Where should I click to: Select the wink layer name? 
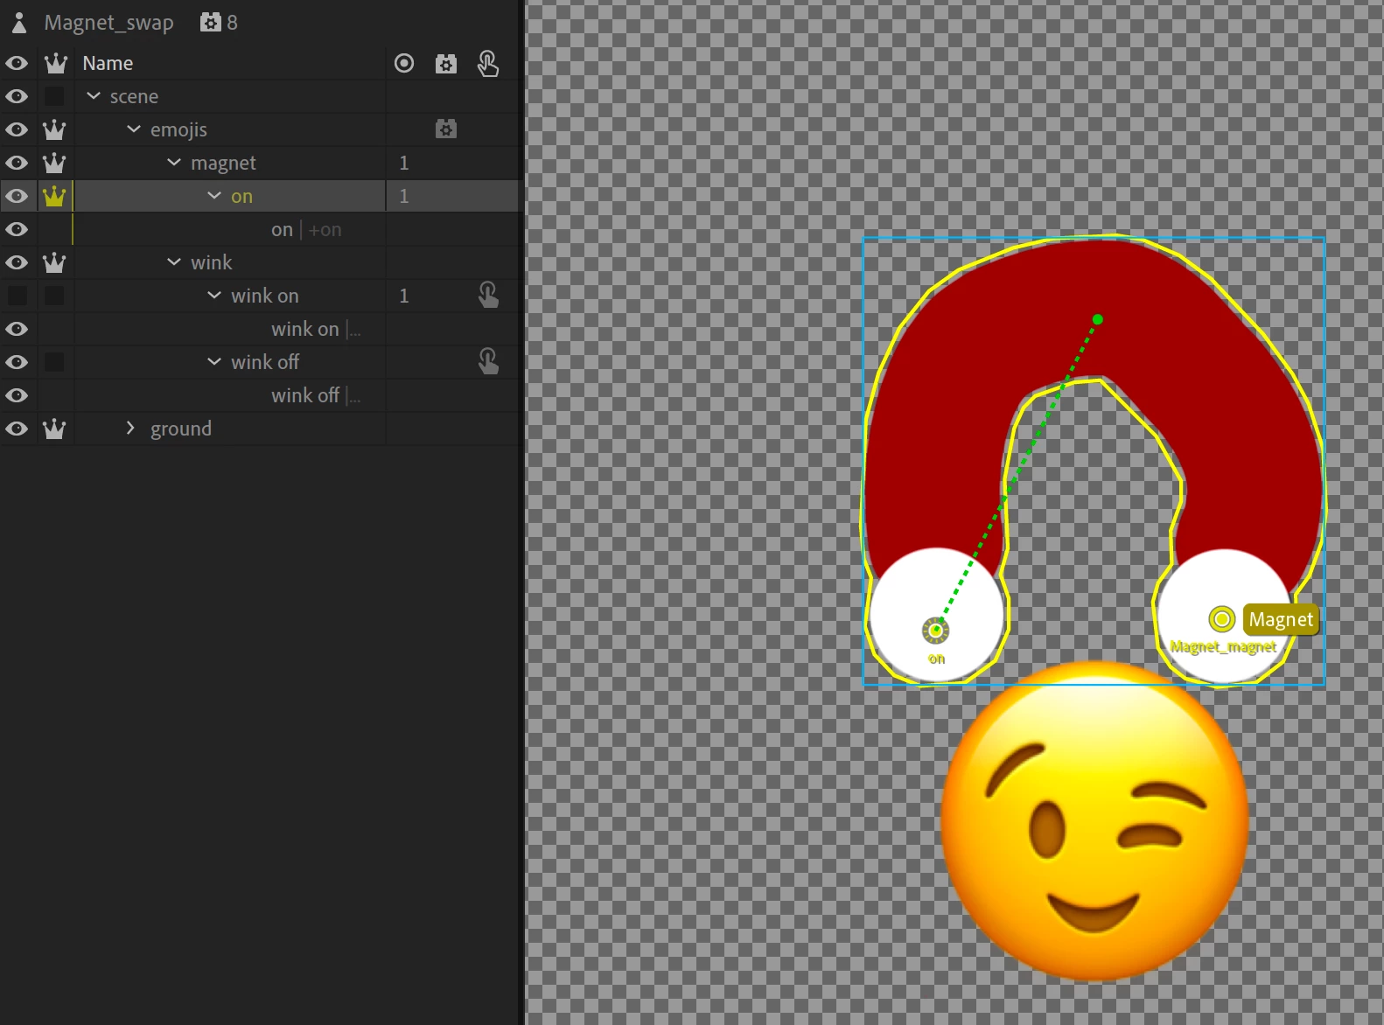pyautogui.click(x=211, y=262)
